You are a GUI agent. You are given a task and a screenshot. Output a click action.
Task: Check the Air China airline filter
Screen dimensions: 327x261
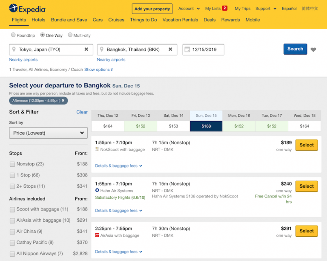pyautogui.click(x=12, y=232)
